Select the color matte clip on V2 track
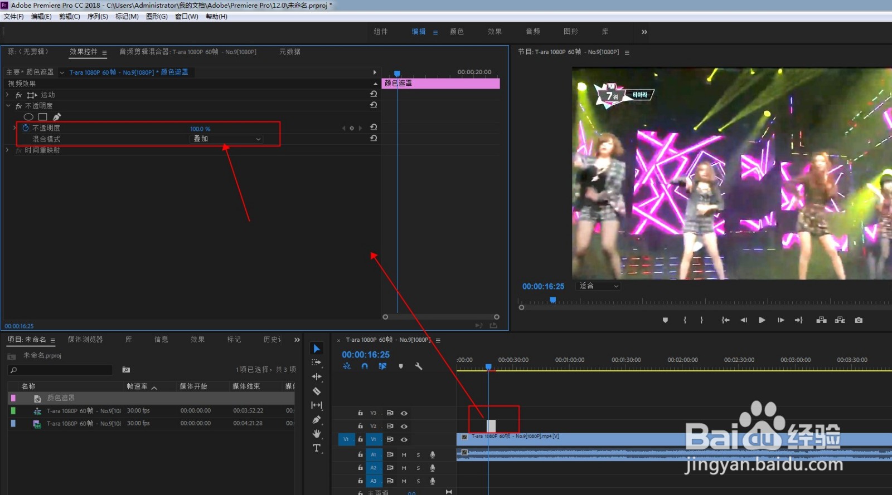The image size is (892, 495). pyautogui.click(x=491, y=426)
